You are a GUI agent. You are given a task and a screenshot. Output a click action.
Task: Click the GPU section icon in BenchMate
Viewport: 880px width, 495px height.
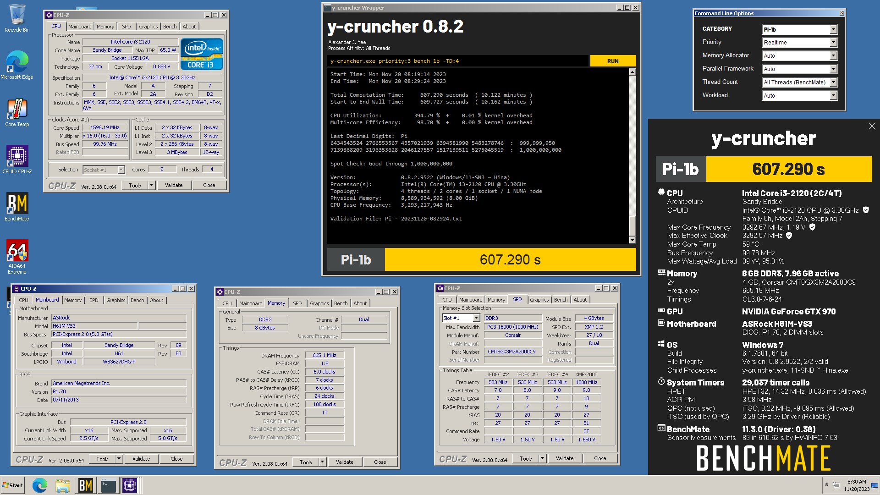(x=661, y=311)
